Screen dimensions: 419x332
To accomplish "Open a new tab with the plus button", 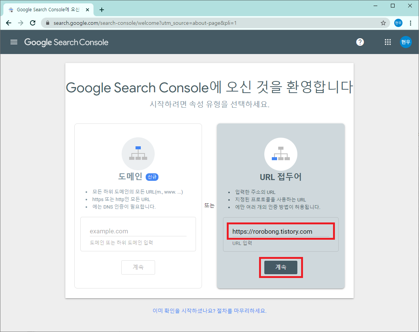I will pos(101,10).
